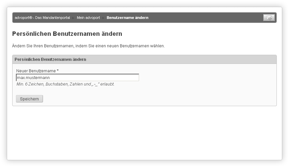Focus the Neuer Benutzername input field
Screen dimensions: 289x167
click(77, 77)
